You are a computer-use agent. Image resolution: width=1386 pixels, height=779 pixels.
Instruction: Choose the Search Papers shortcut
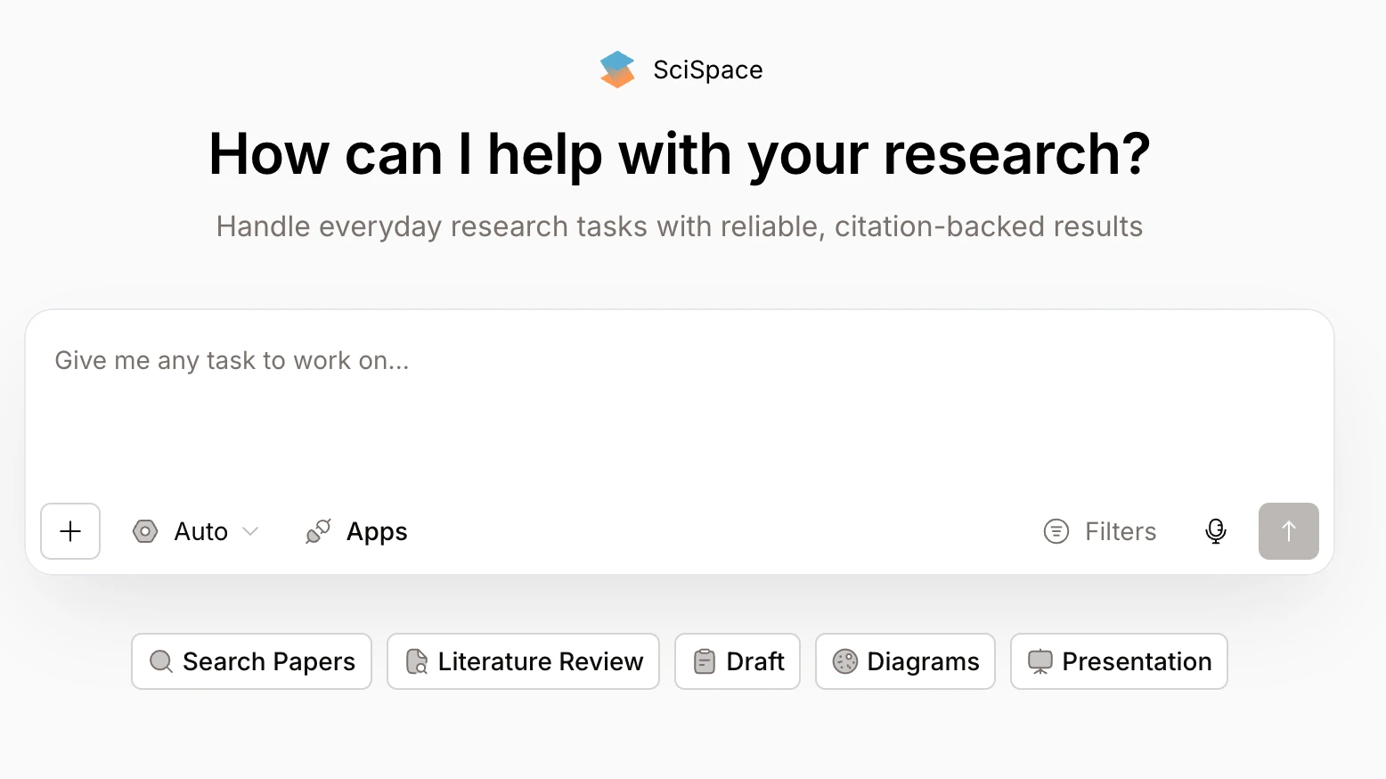pos(268,661)
